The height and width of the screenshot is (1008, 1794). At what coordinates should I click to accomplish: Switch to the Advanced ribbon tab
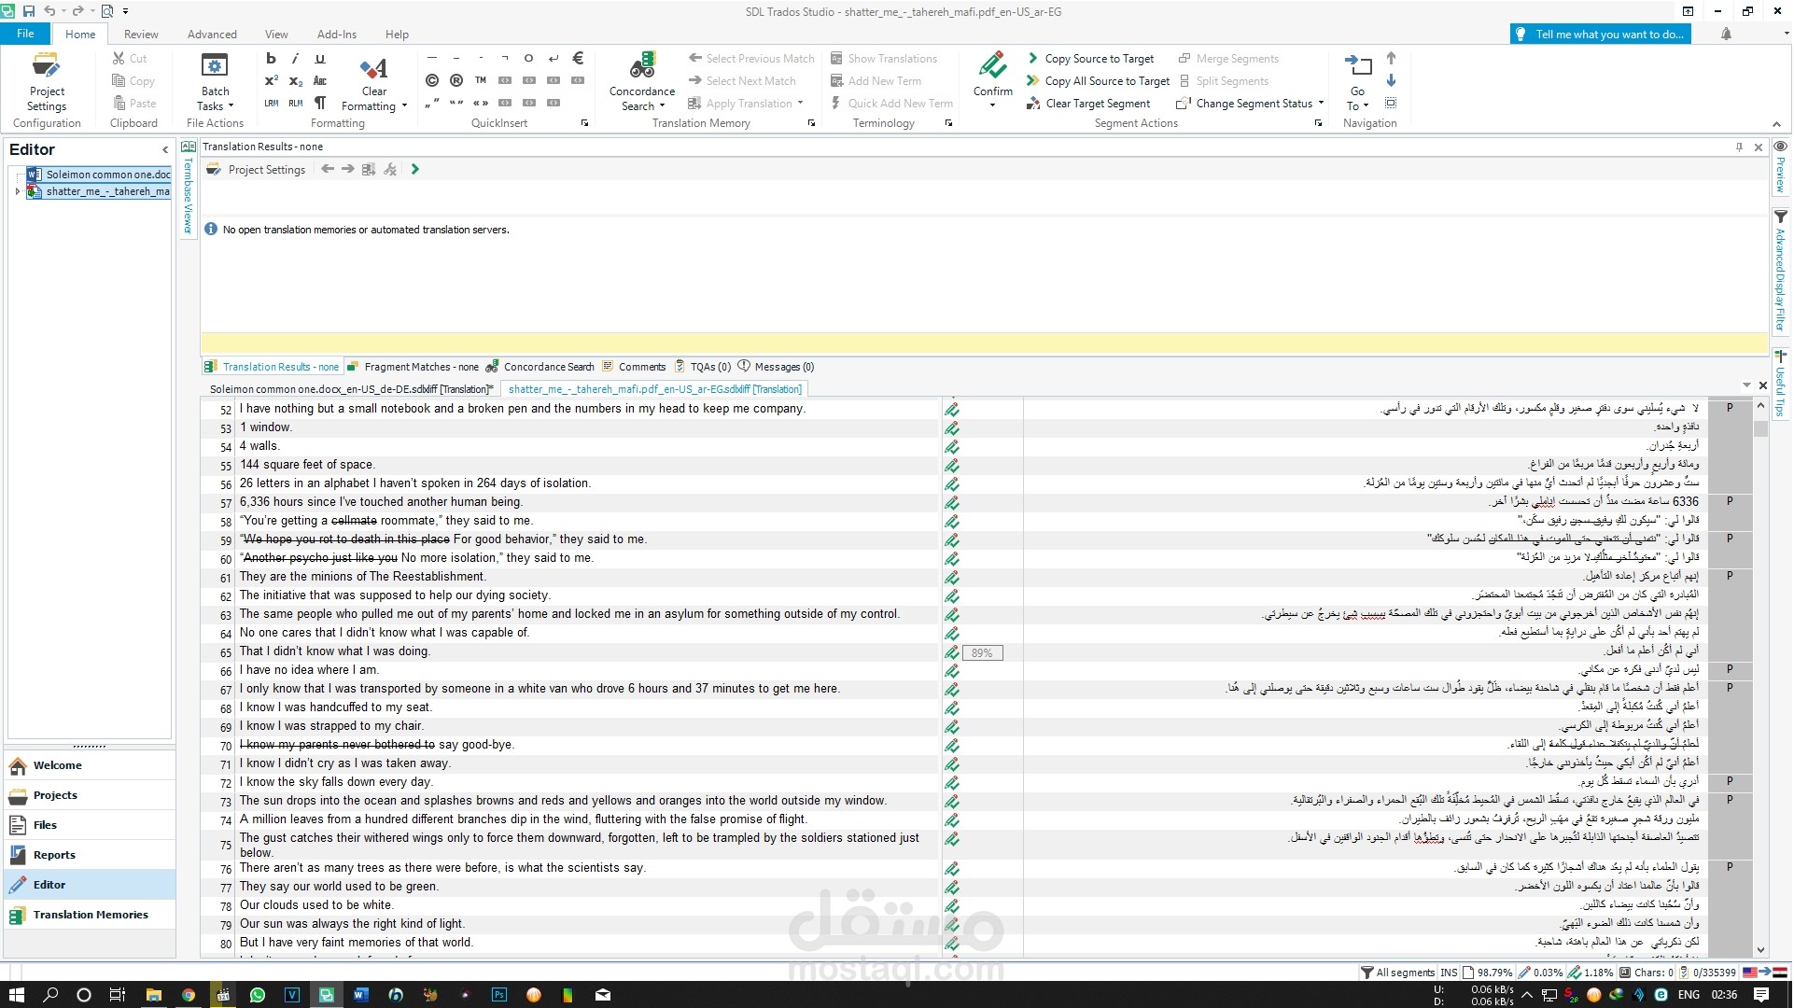point(212,35)
